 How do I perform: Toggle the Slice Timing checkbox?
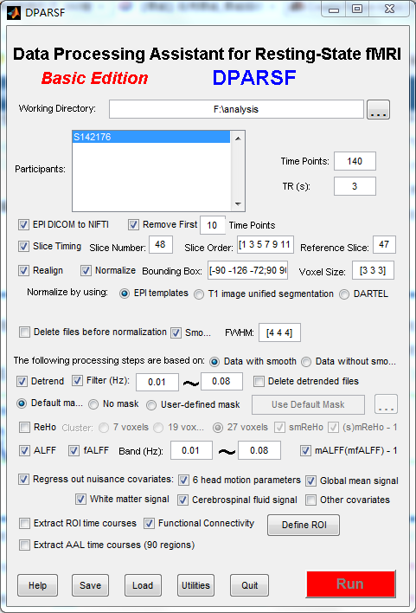point(24,246)
